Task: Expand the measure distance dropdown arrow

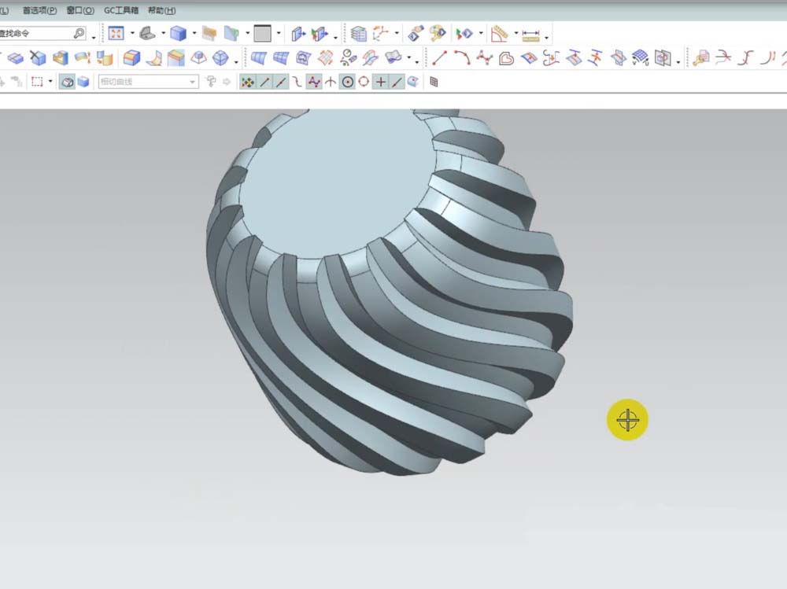Action: point(547,36)
